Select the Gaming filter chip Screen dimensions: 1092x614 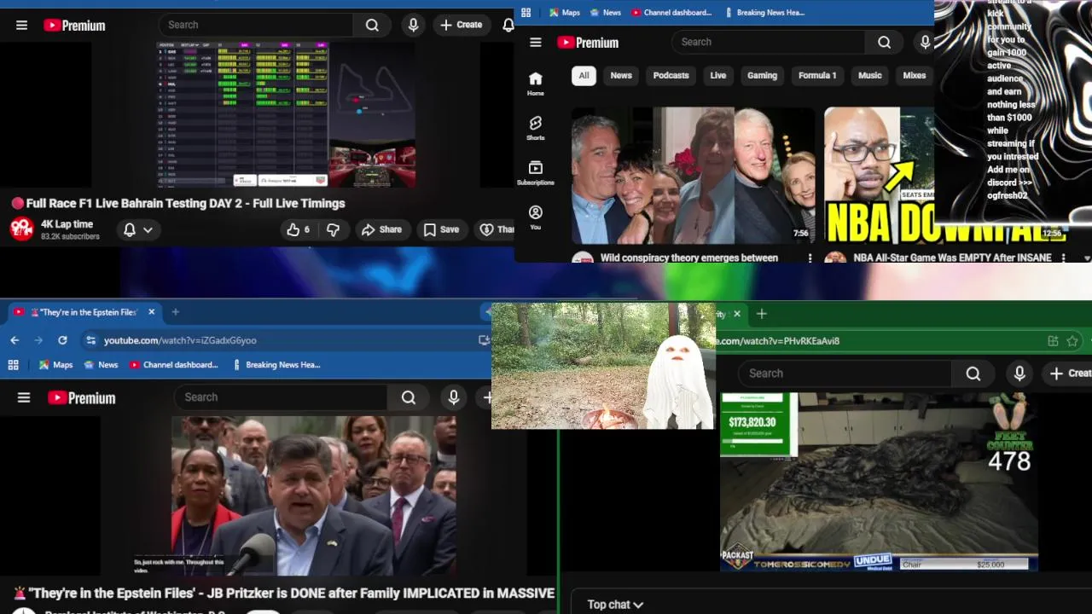coord(762,76)
